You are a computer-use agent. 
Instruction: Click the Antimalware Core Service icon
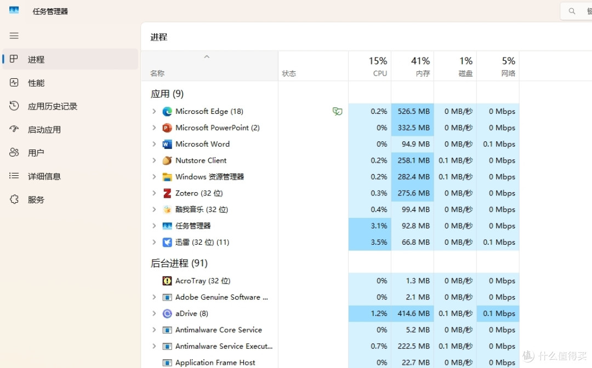pyautogui.click(x=167, y=330)
